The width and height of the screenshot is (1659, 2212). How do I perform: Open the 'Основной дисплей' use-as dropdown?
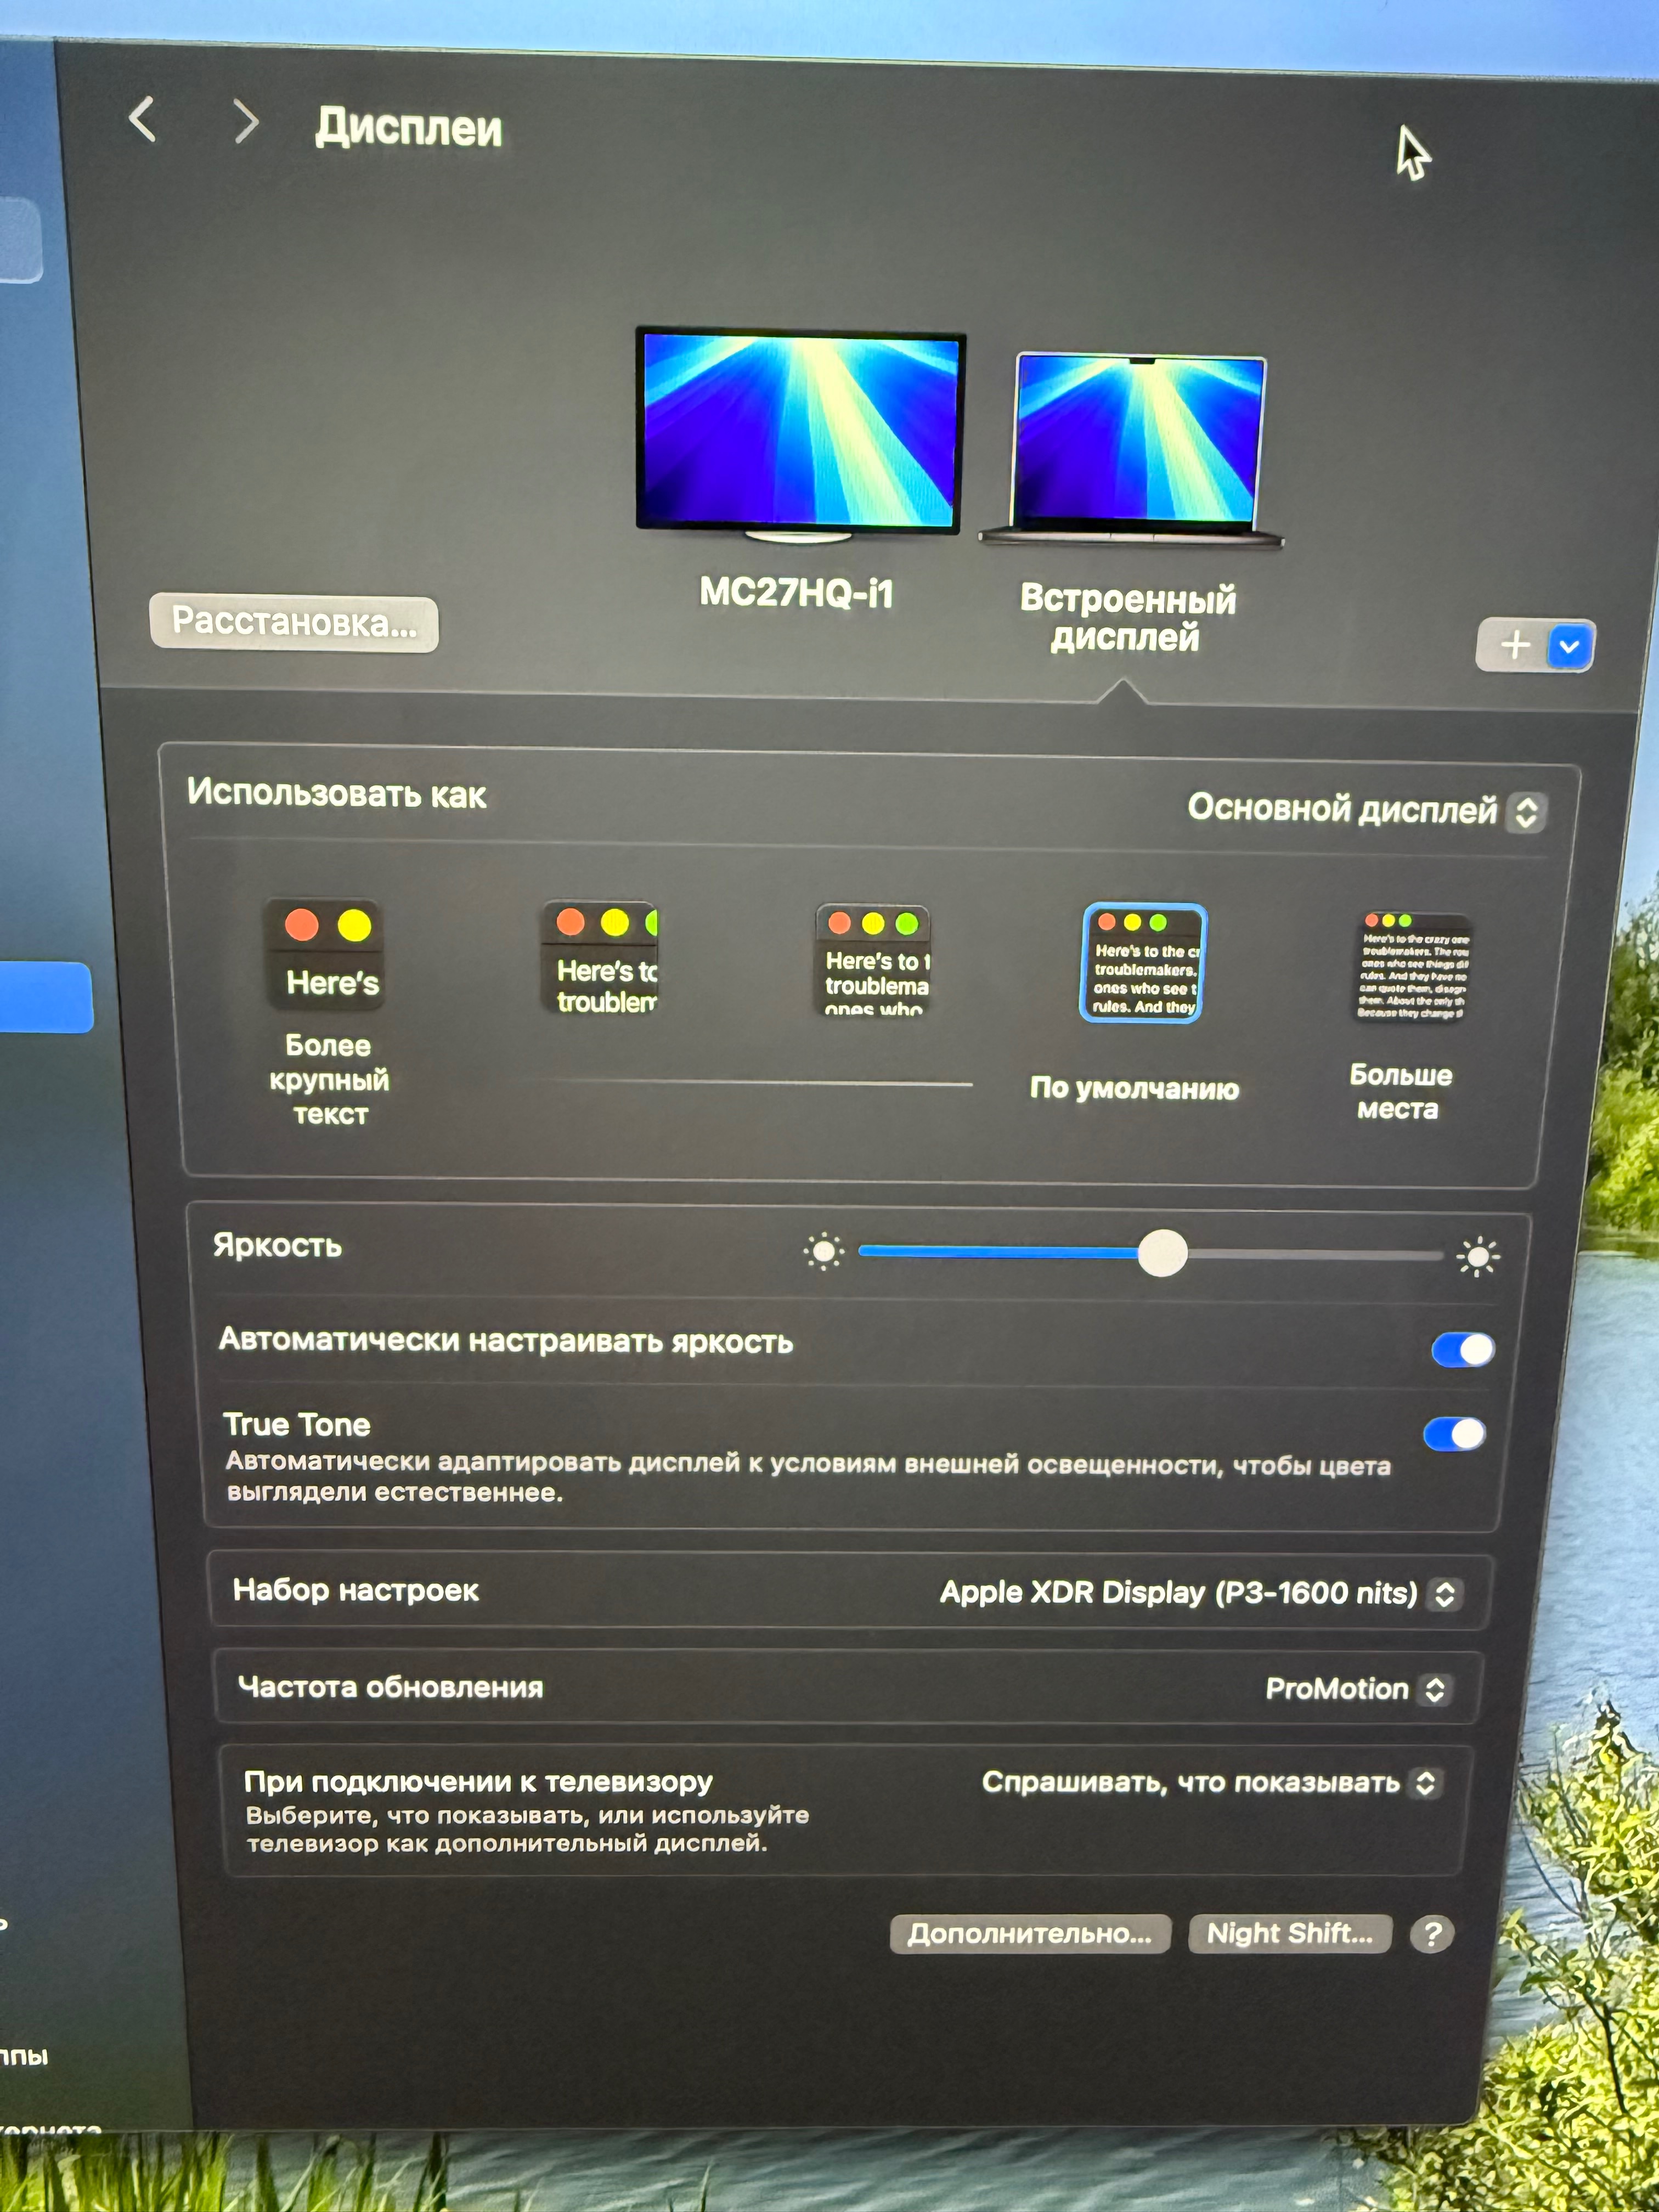click(1365, 809)
